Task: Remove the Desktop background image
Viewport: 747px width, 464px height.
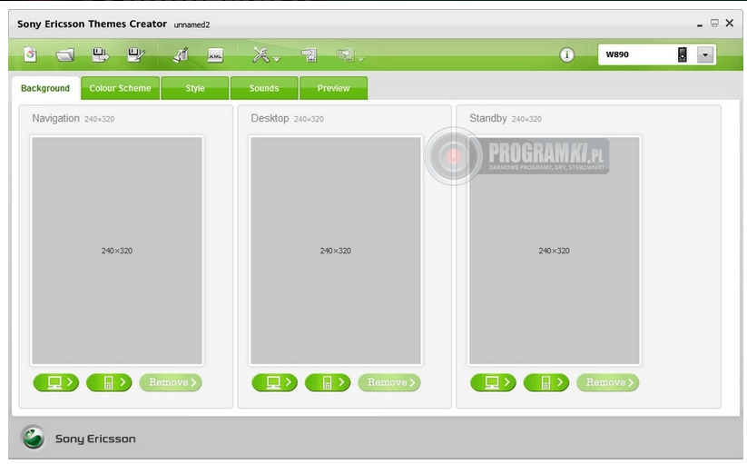Action: tap(389, 382)
